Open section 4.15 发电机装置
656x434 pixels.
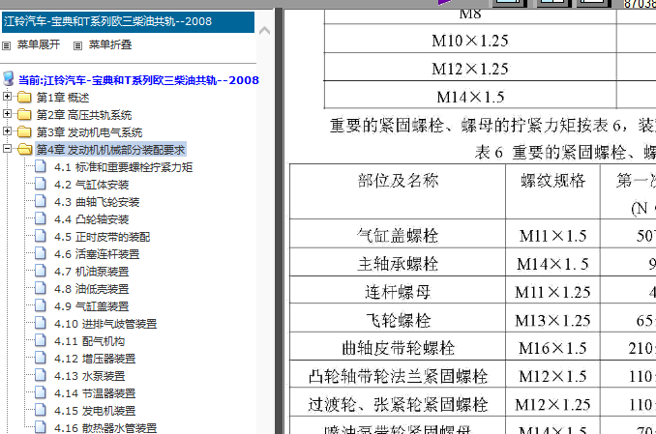pyautogui.click(x=95, y=411)
